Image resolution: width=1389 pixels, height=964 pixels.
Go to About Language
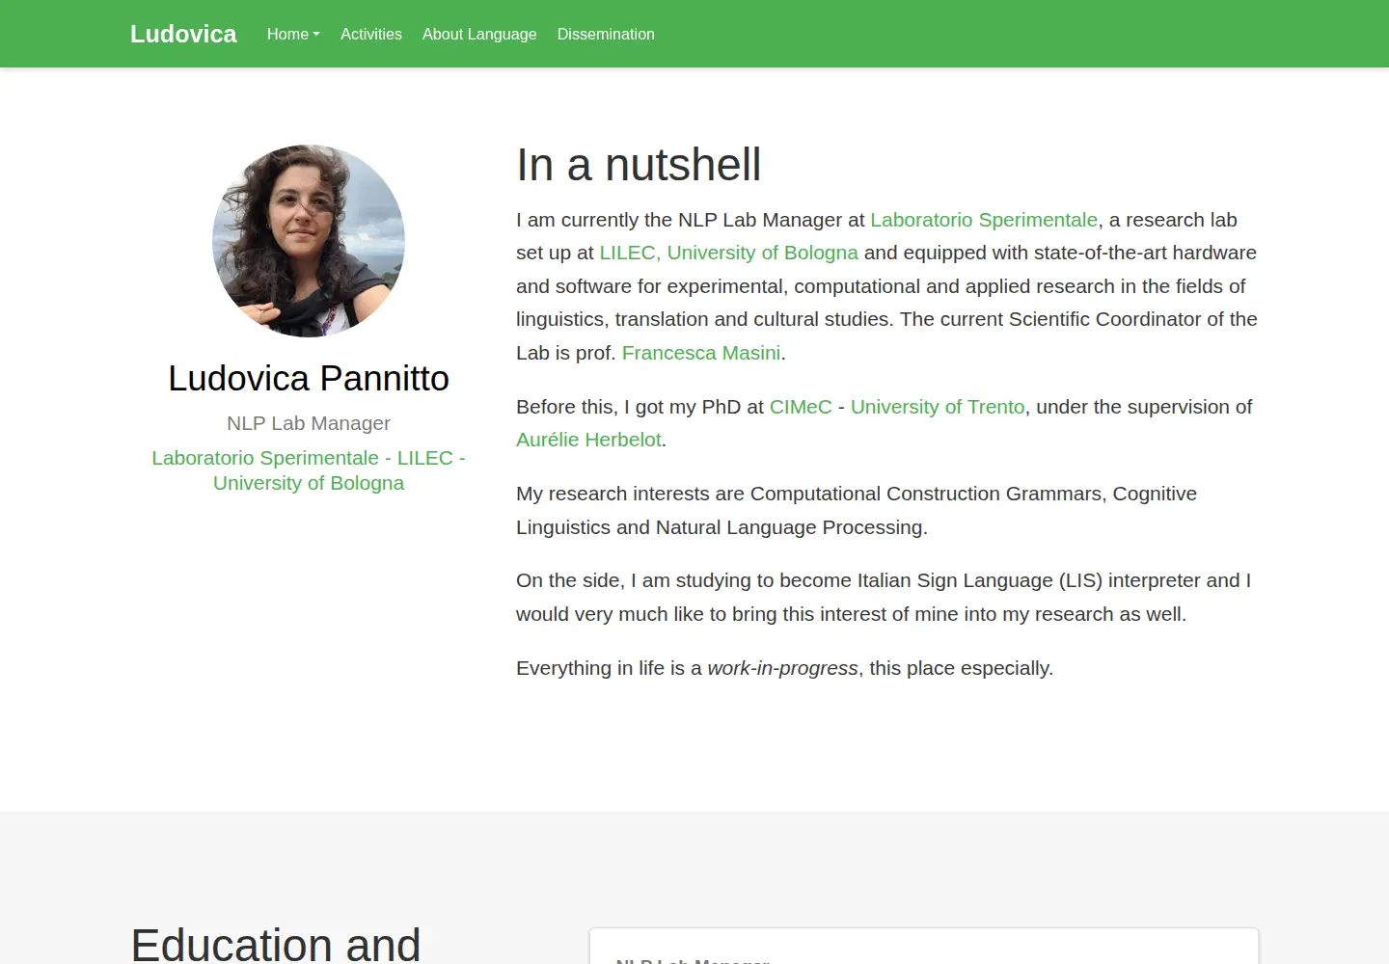tap(479, 34)
